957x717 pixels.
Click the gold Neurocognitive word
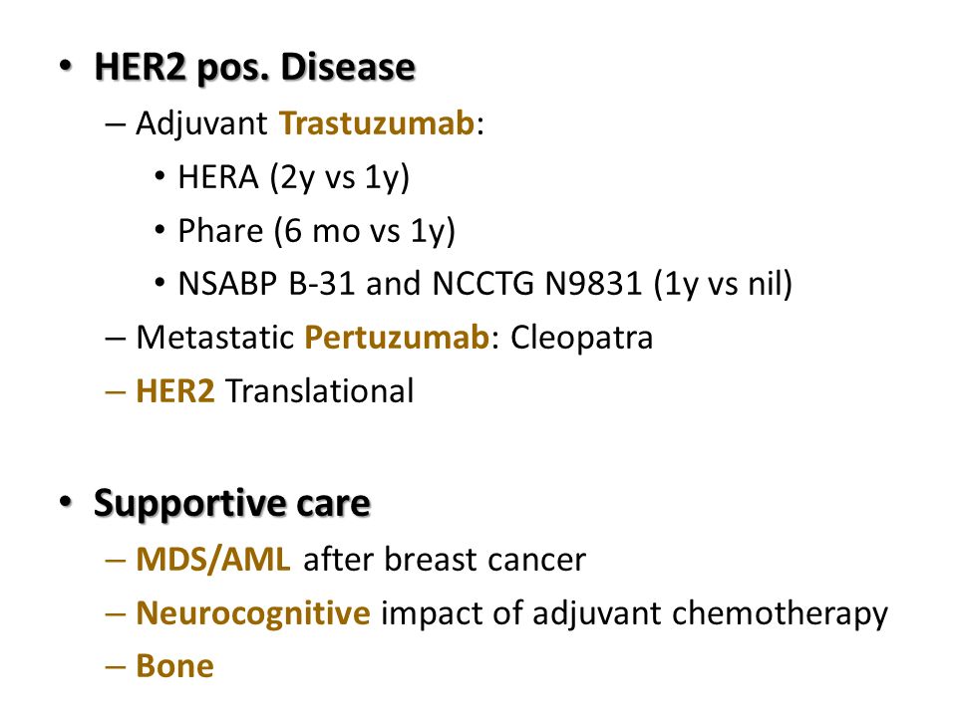252,614
